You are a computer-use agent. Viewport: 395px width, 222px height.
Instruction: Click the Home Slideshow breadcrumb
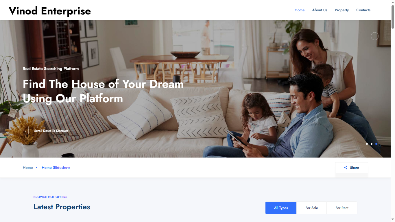click(56, 168)
